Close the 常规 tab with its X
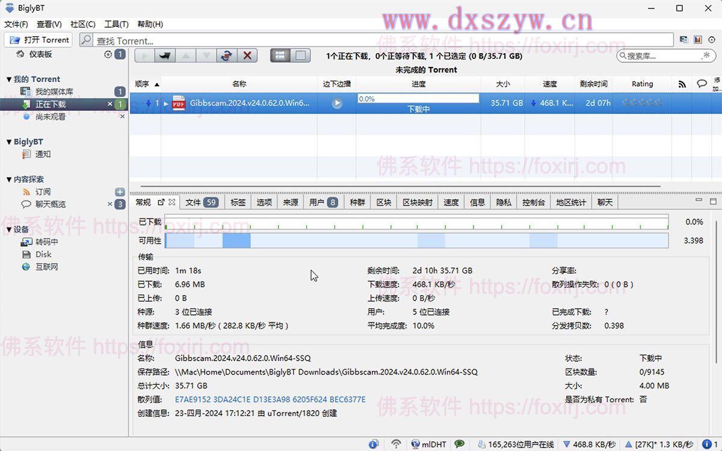This screenshot has width=722, height=451. [x=172, y=202]
